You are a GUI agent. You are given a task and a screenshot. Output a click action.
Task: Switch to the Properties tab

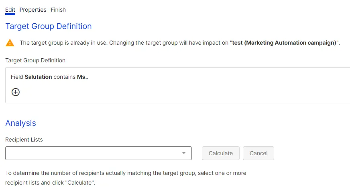pos(33,10)
